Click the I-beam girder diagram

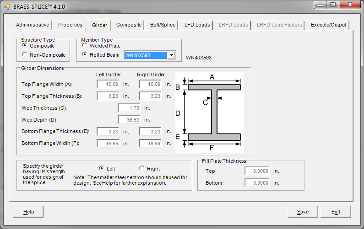(x=209, y=112)
